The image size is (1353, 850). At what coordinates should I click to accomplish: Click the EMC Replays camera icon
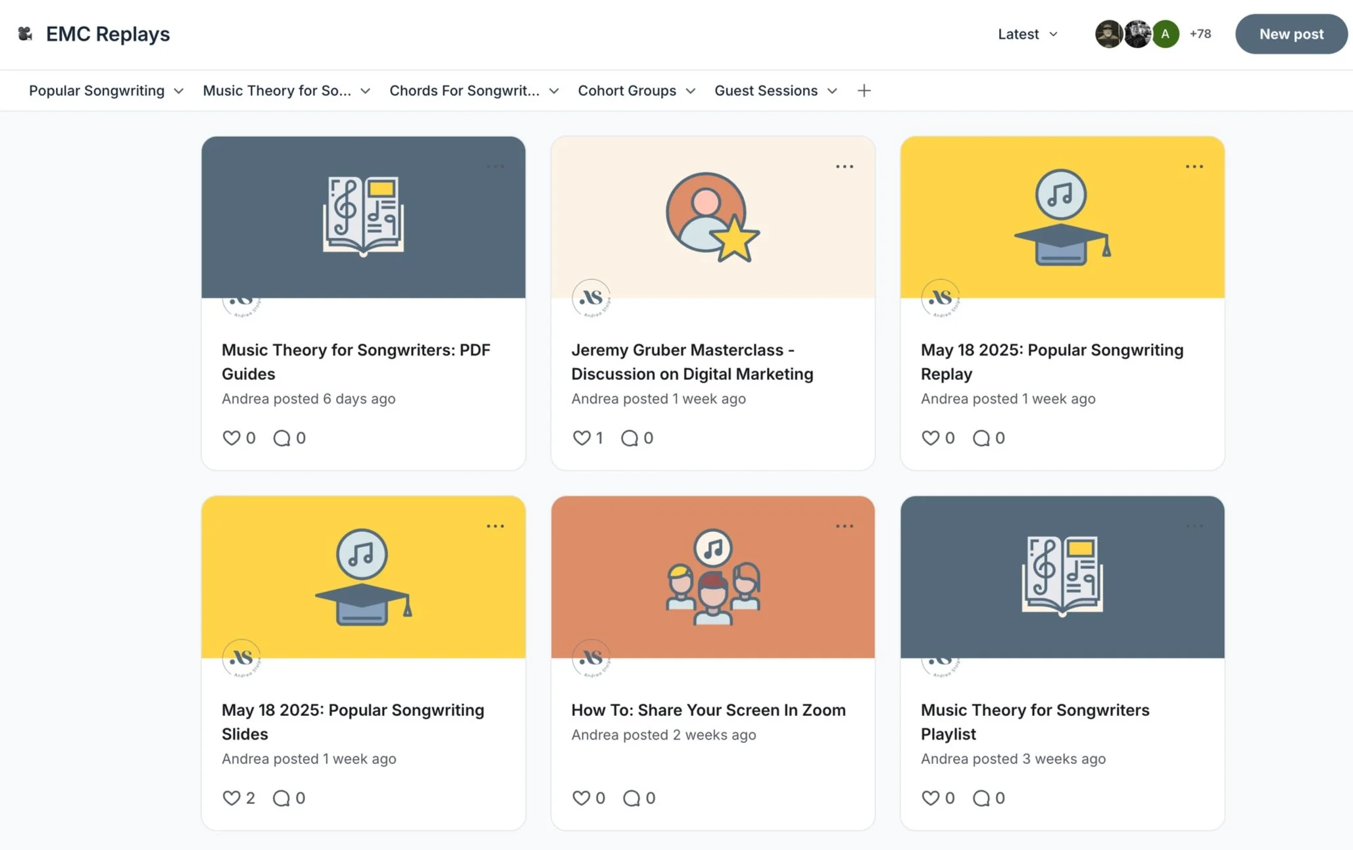(x=25, y=34)
